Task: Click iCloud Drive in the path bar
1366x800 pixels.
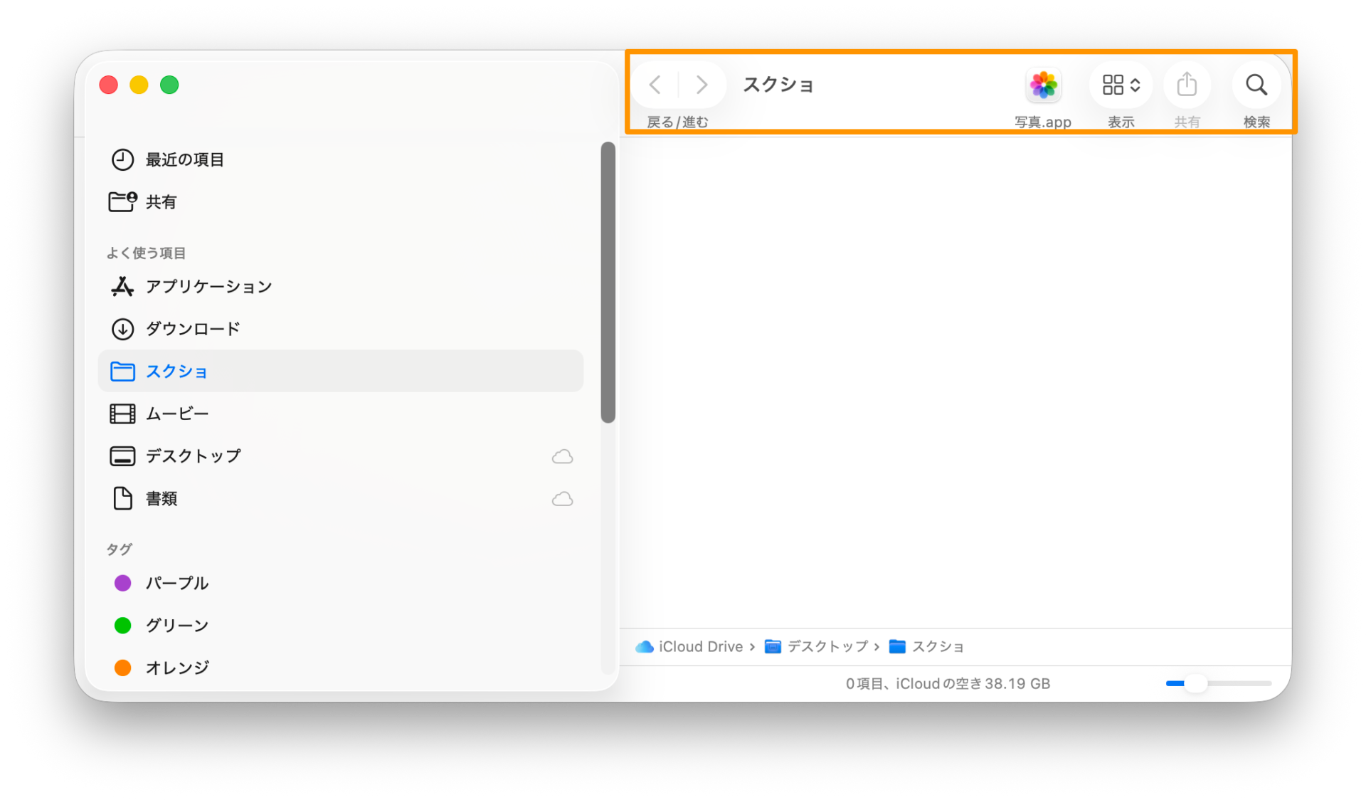Action: [699, 646]
